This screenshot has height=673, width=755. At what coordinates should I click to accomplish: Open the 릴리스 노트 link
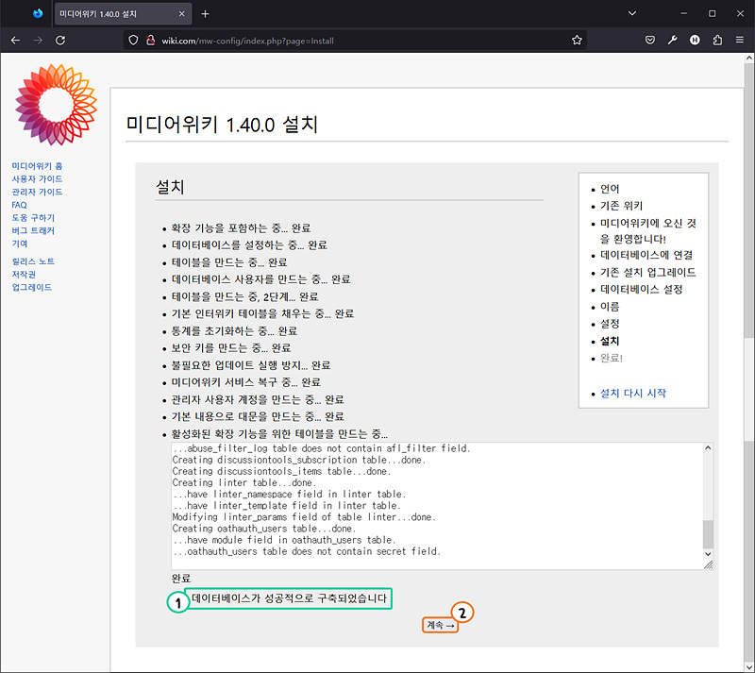point(33,261)
